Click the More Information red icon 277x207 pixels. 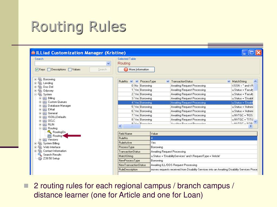coord(126,70)
